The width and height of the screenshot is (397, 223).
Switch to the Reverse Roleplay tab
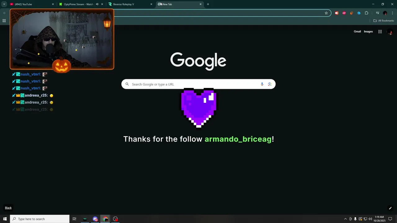(130, 4)
